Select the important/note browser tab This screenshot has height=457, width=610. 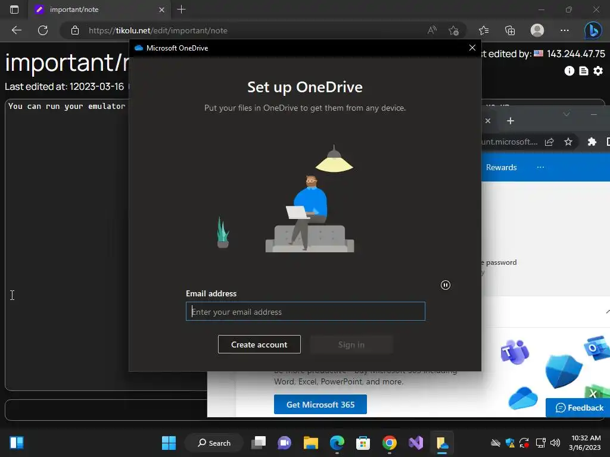[x=99, y=10]
